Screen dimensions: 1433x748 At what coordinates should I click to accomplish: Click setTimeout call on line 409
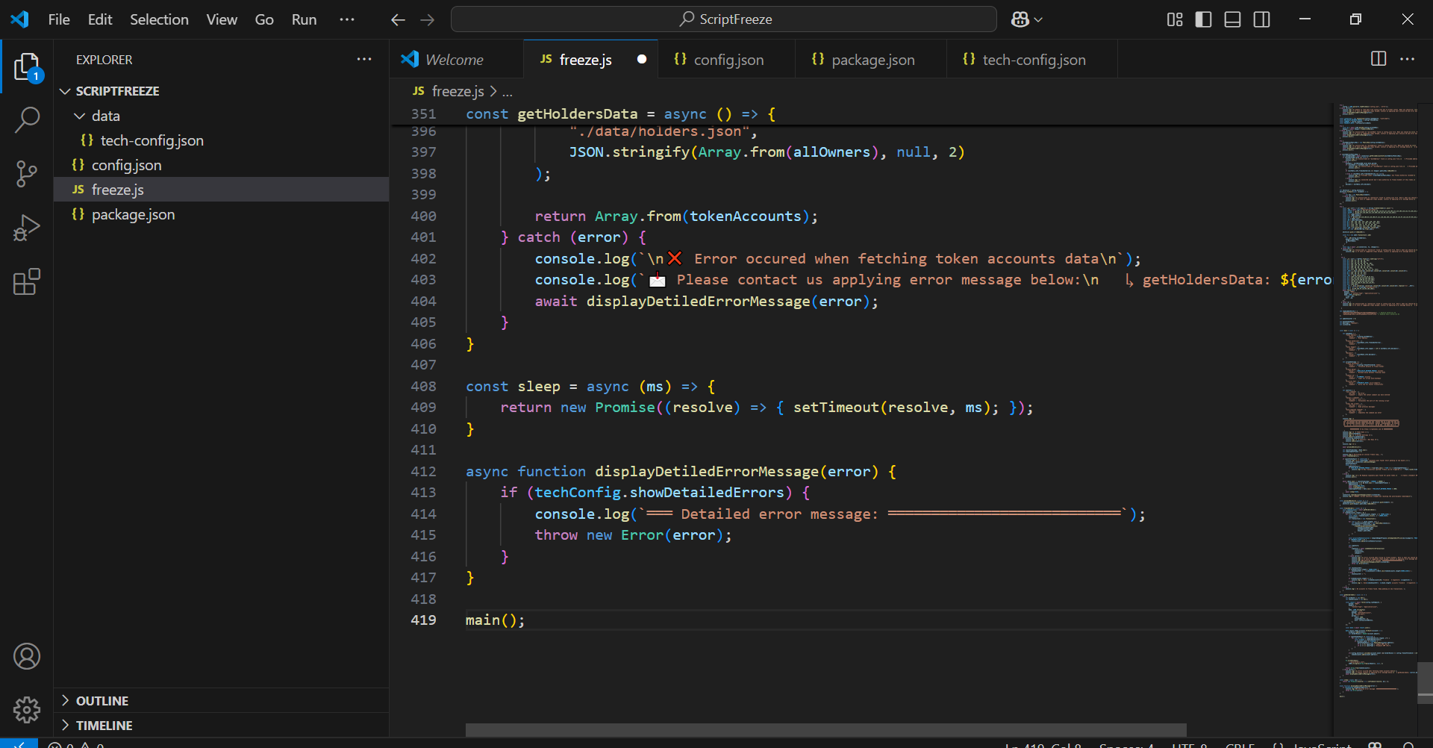[x=836, y=407]
